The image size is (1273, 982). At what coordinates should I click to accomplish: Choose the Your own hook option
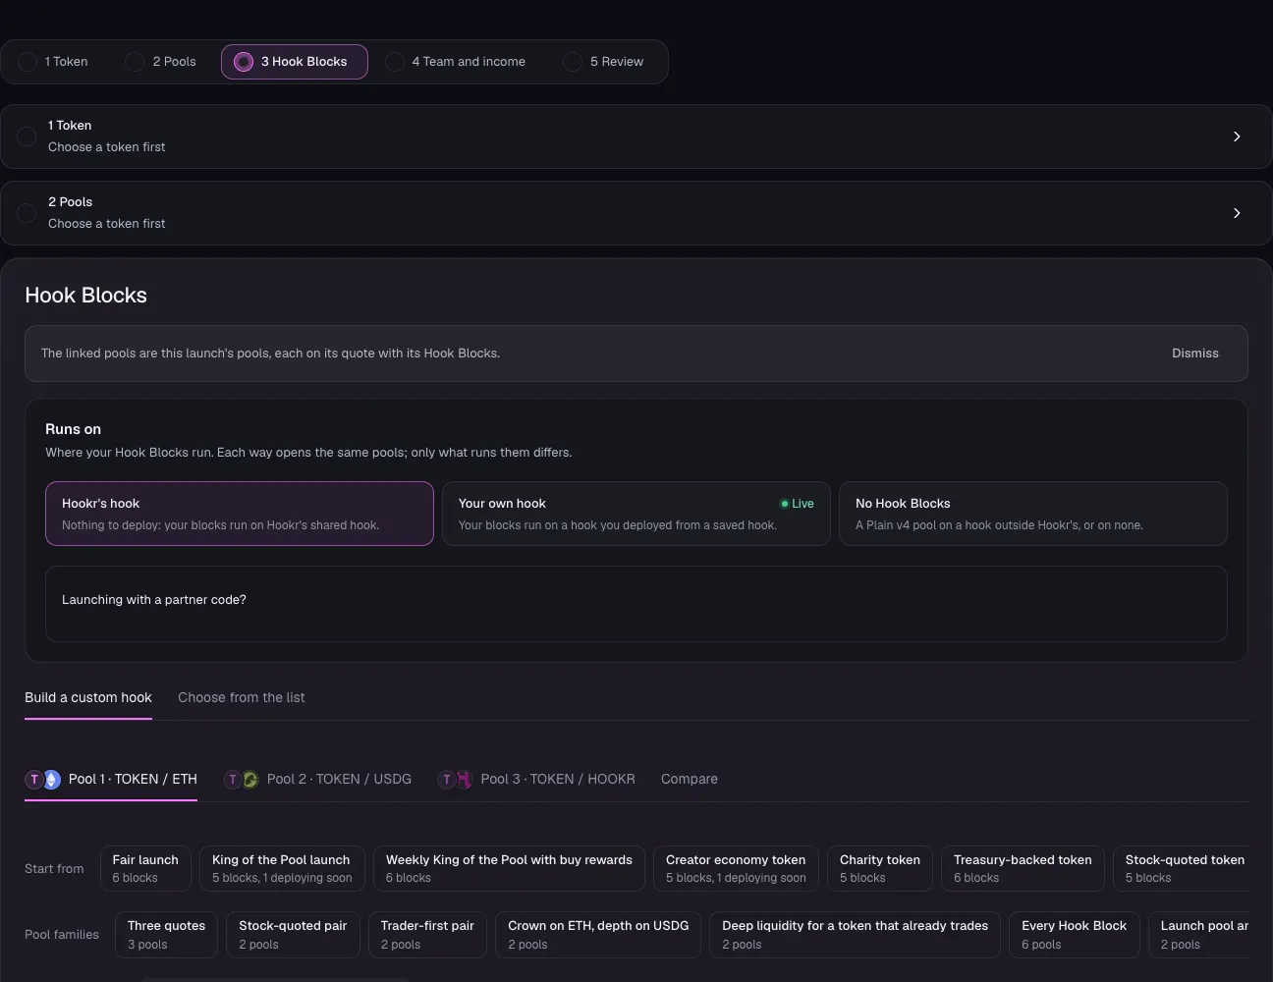click(636, 514)
